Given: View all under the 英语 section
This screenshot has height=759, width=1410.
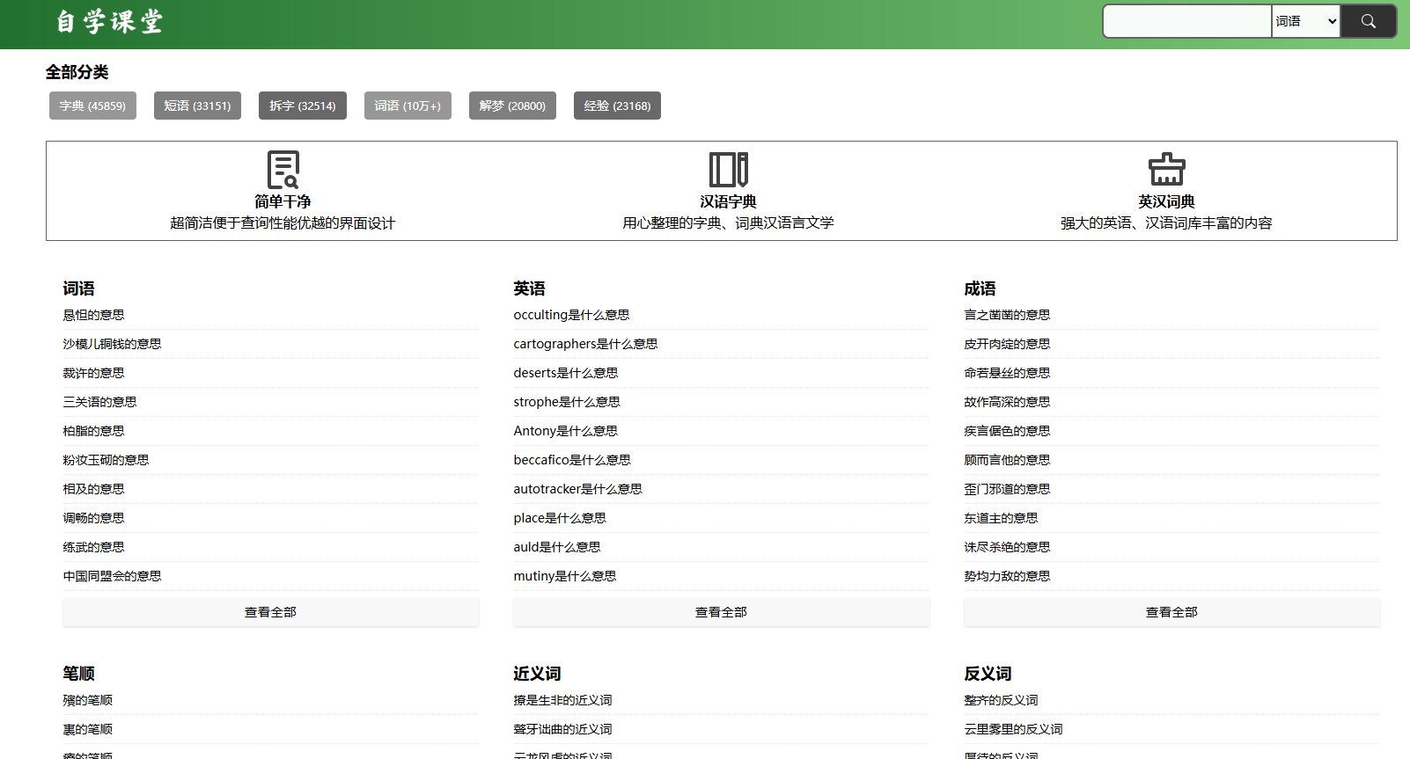Looking at the screenshot, I should tap(721, 612).
